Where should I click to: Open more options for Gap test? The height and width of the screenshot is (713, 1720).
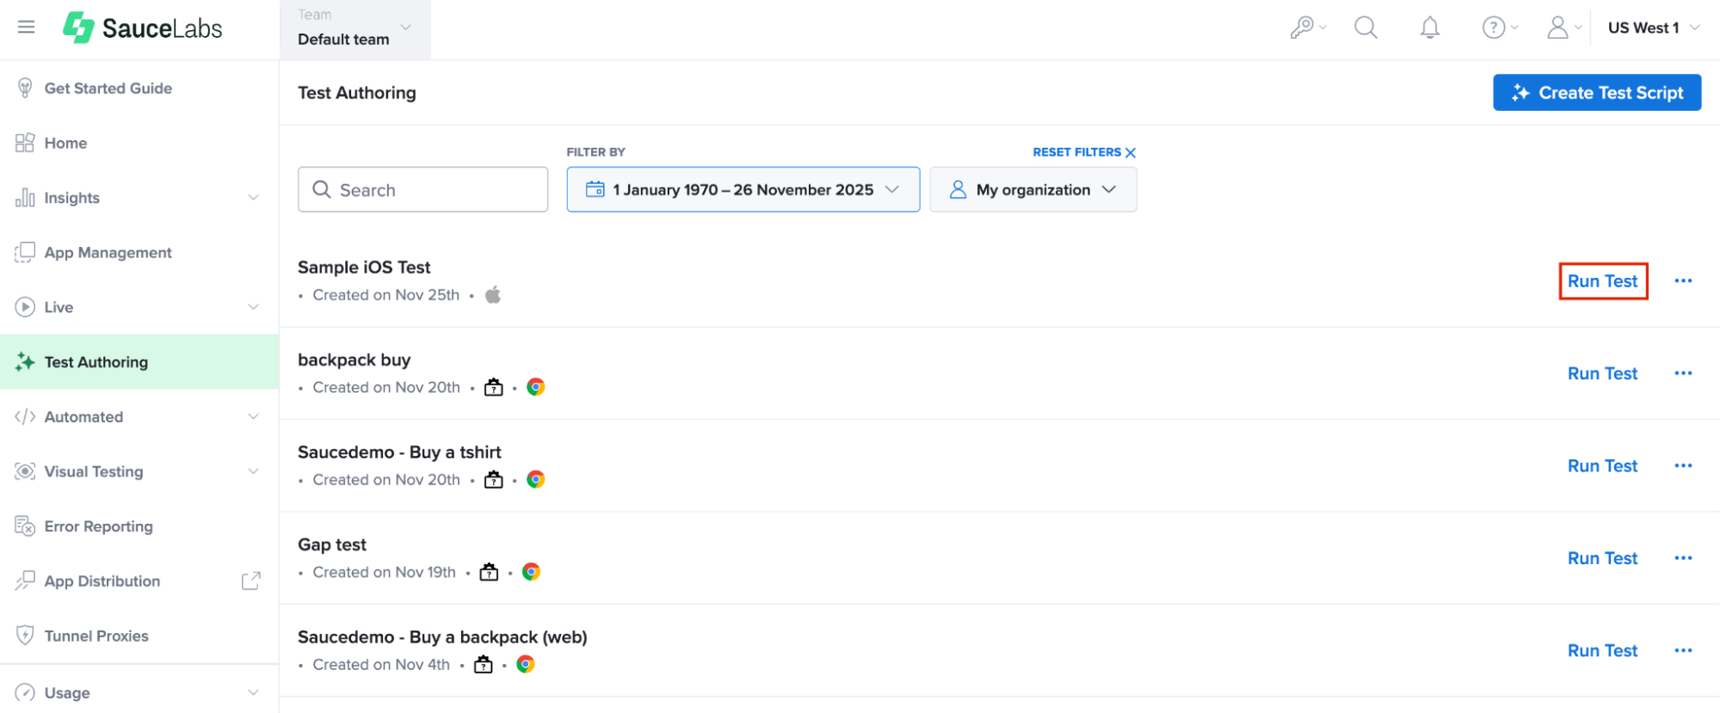(x=1683, y=558)
